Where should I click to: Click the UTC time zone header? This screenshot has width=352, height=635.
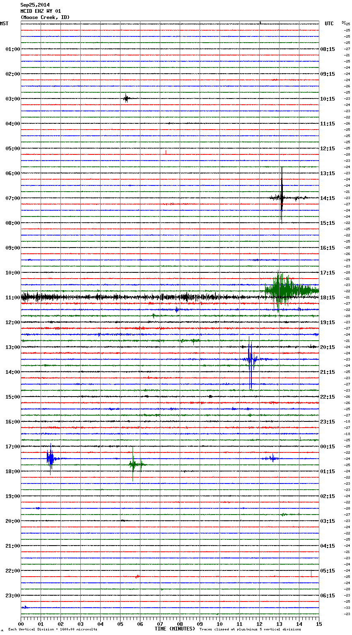tap(329, 24)
